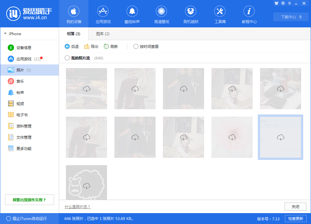Open the 下载中心 download center
The width and height of the screenshot is (311, 224).
pos(291,17)
